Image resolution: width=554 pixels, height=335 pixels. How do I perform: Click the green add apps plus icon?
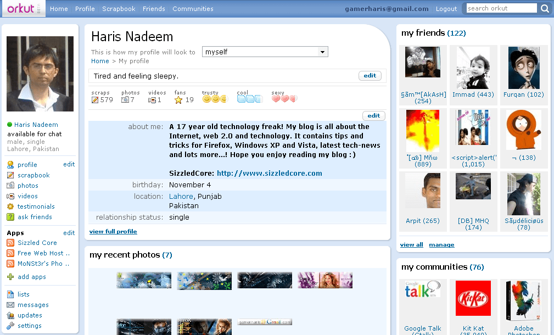(10, 277)
